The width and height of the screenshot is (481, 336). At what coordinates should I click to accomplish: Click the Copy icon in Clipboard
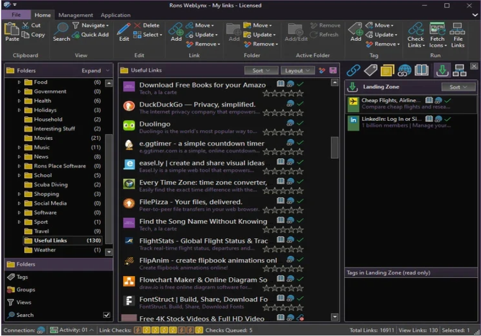(x=25, y=35)
